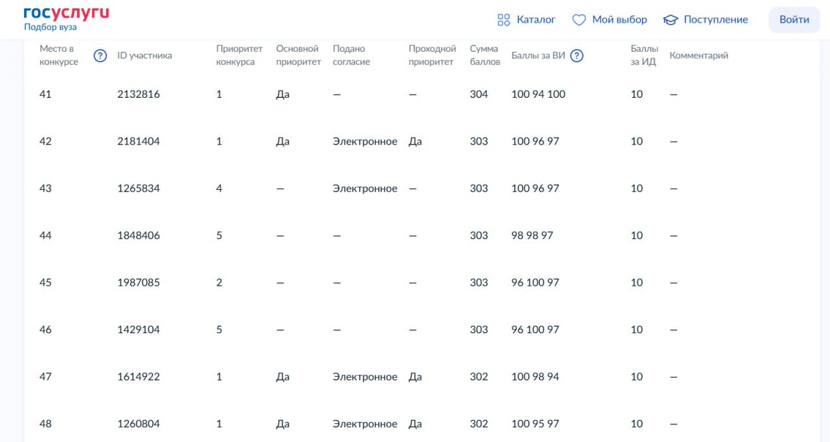This screenshot has height=442, width=830.
Task: Click the Комментарий column header
Action: click(x=699, y=56)
